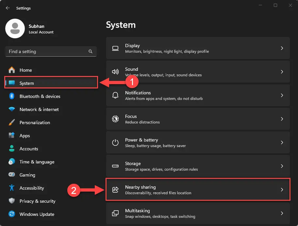Click the chevron on the Storage row

[x=282, y=166]
